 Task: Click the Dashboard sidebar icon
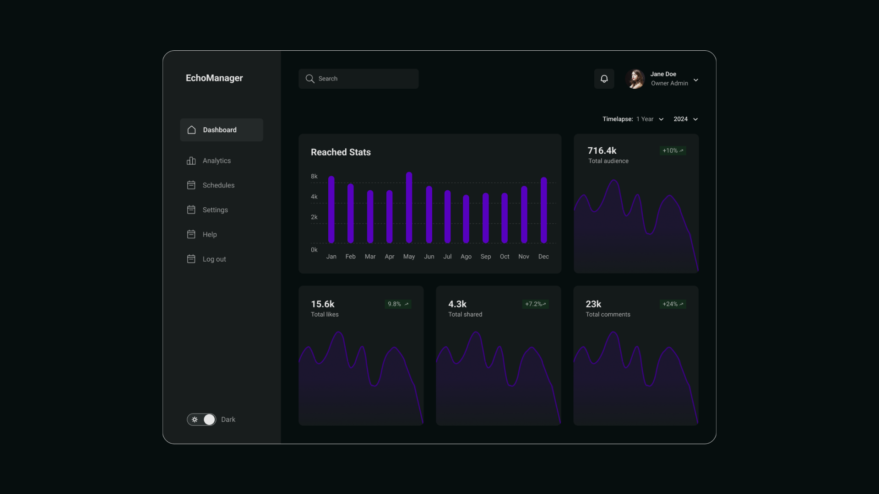coord(191,130)
